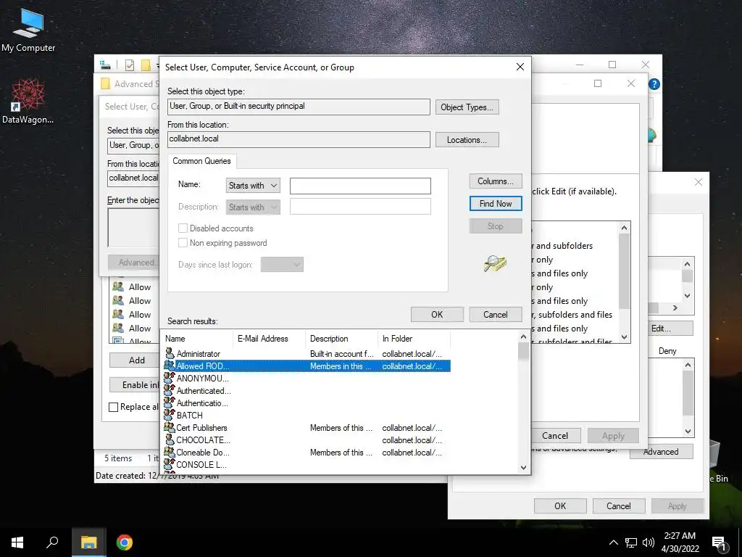
Task: Click the help question mark icon
Action: [654, 84]
